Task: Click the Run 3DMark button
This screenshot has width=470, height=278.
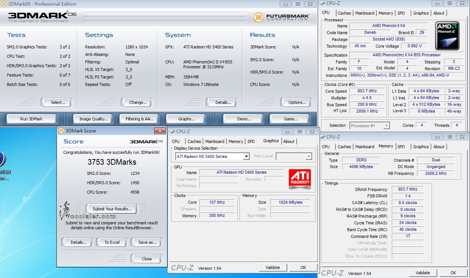Action: coord(32,119)
